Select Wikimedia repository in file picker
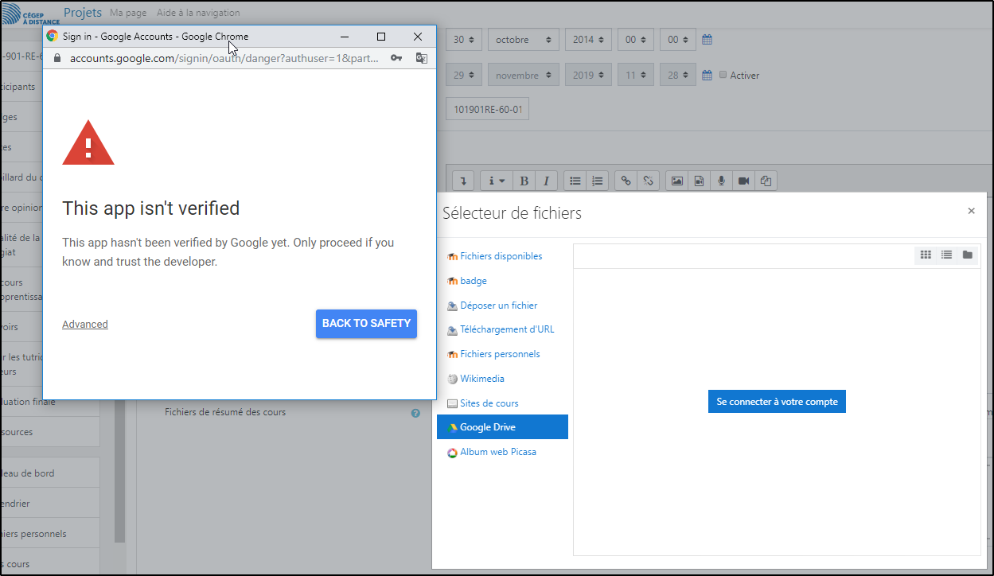The height and width of the screenshot is (576, 994). (481, 379)
